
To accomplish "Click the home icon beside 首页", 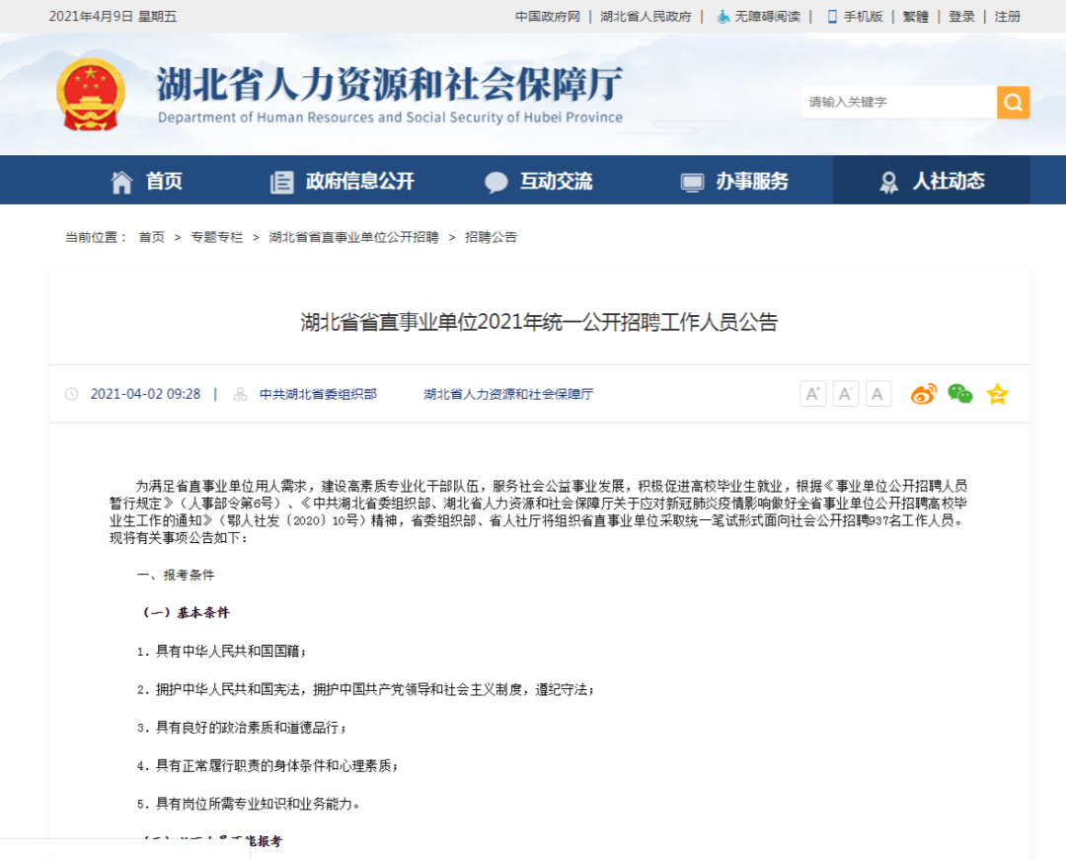I will click(121, 182).
